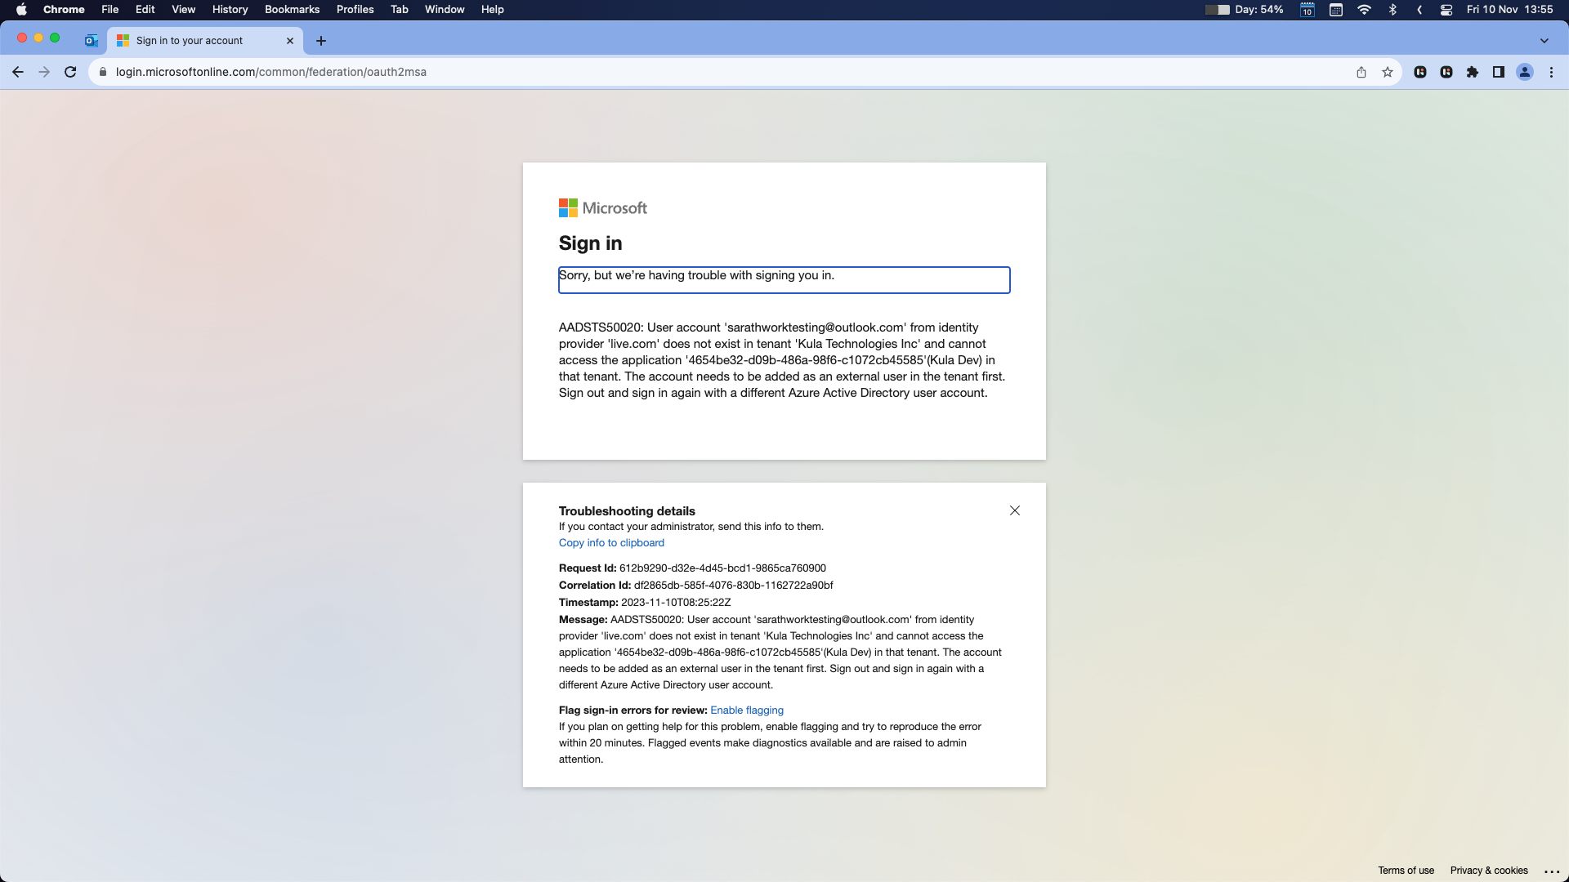Open the History menu
This screenshot has height=882, width=1569.
230,10
